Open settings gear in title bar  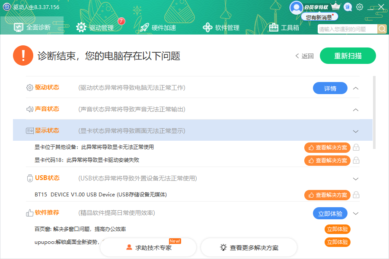tap(360, 7)
